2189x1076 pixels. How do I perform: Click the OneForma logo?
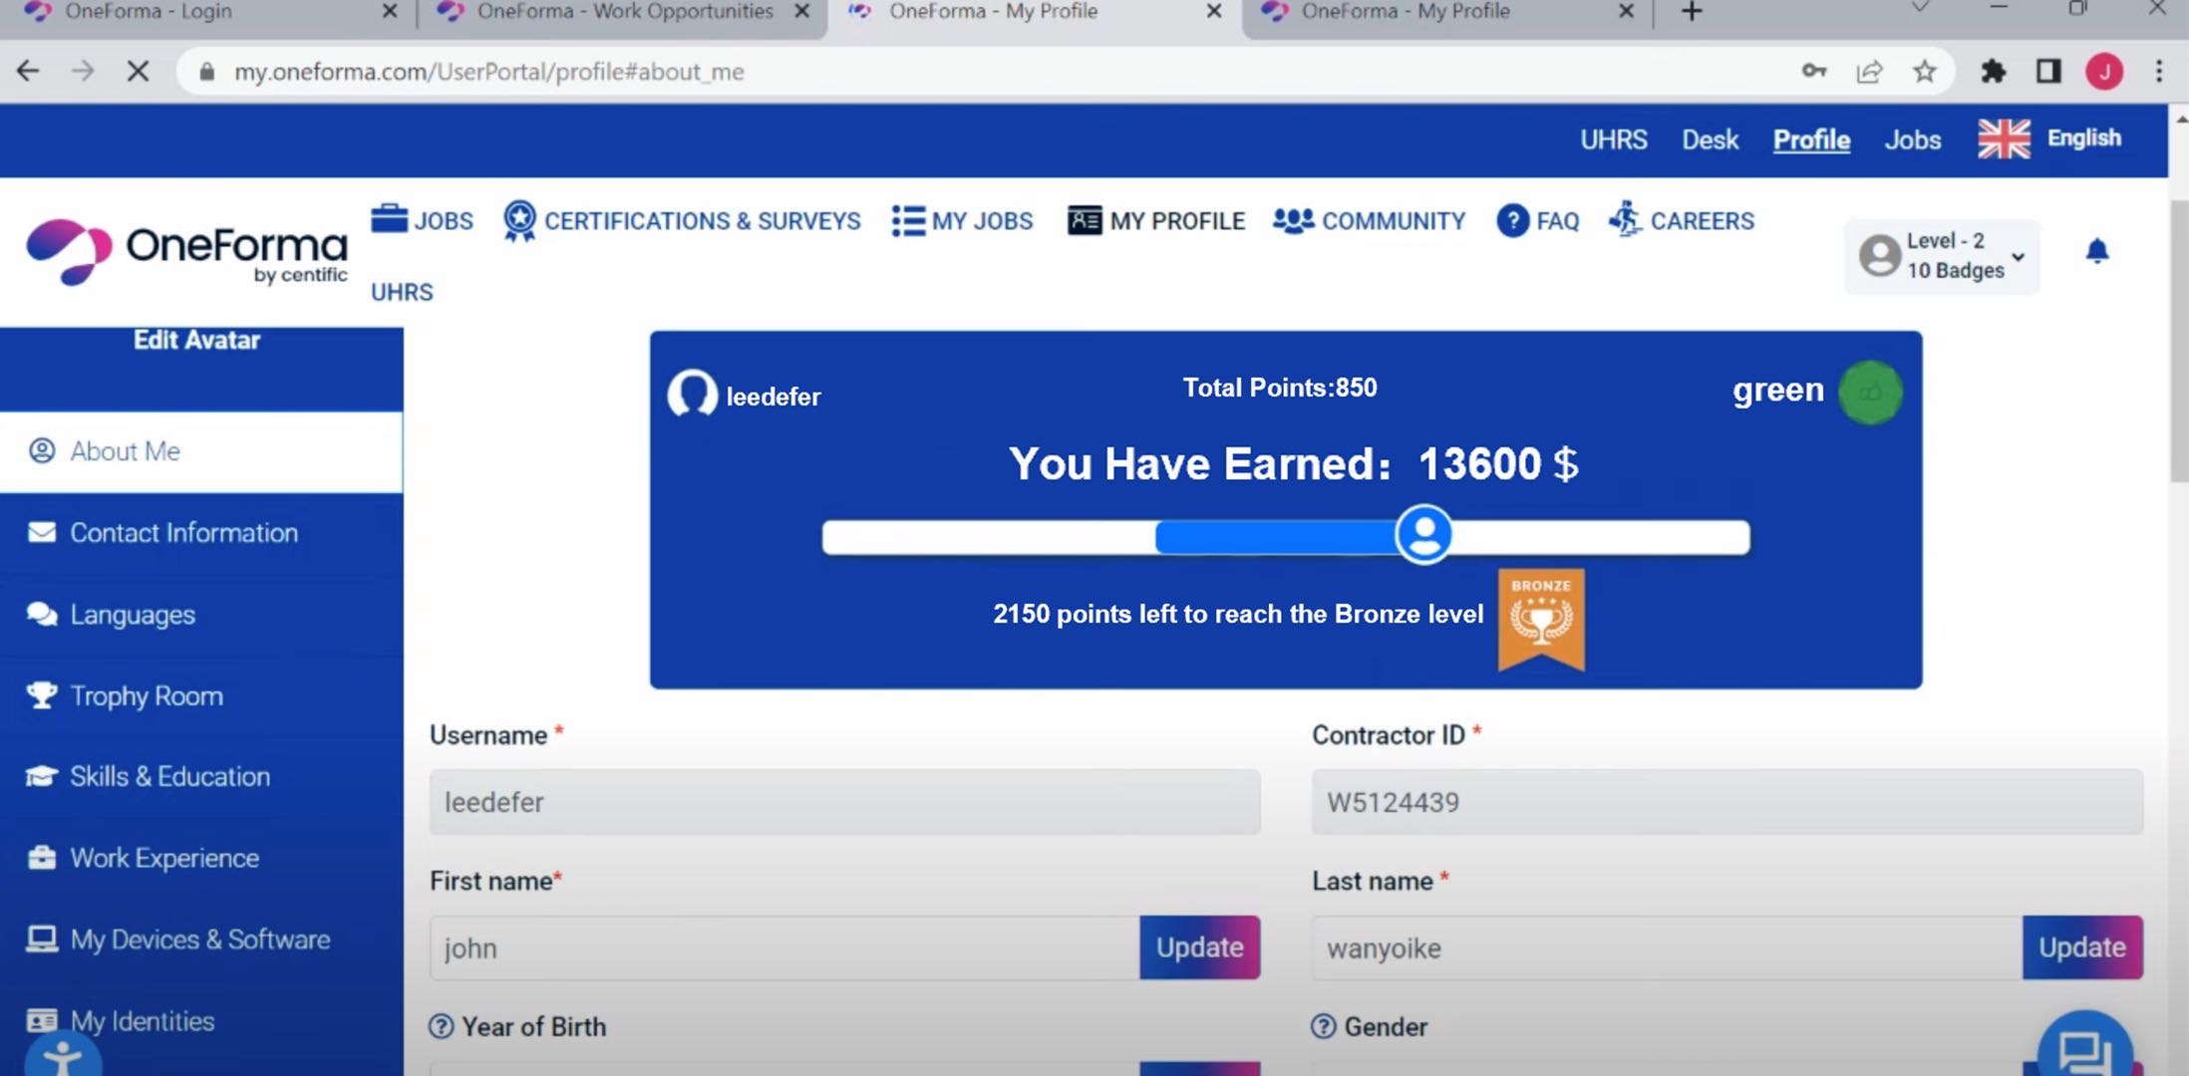point(187,252)
